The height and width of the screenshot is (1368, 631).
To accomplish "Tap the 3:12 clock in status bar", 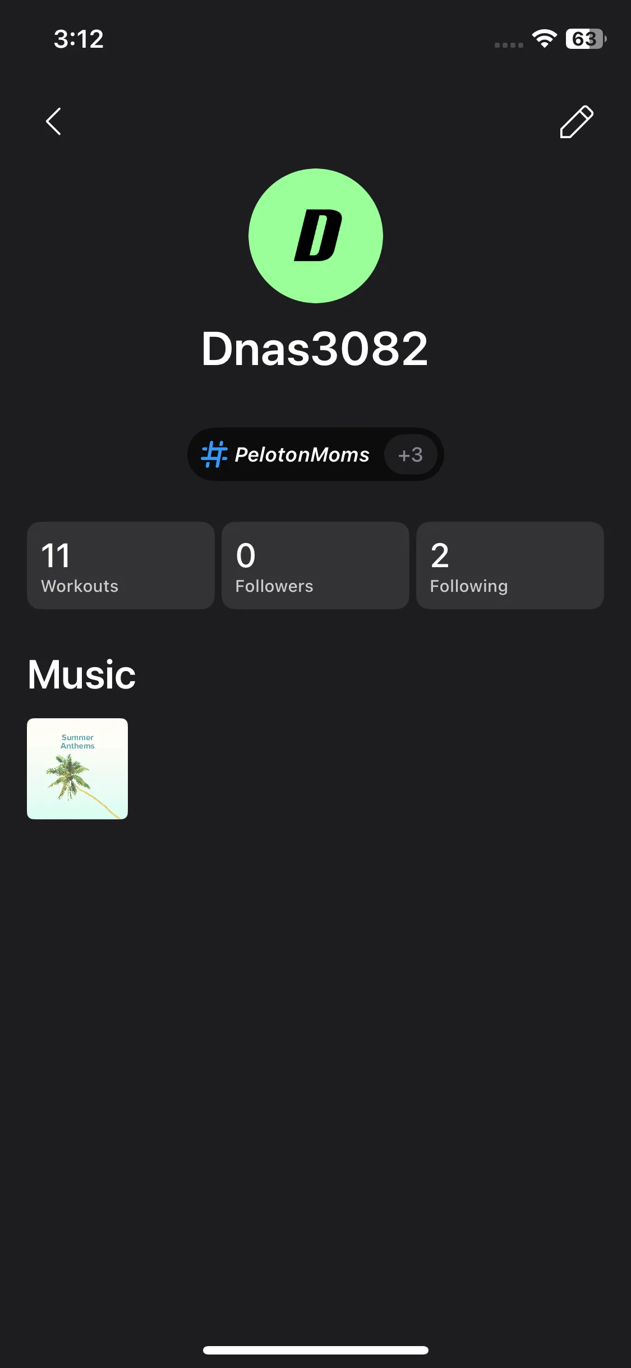I will [79, 39].
